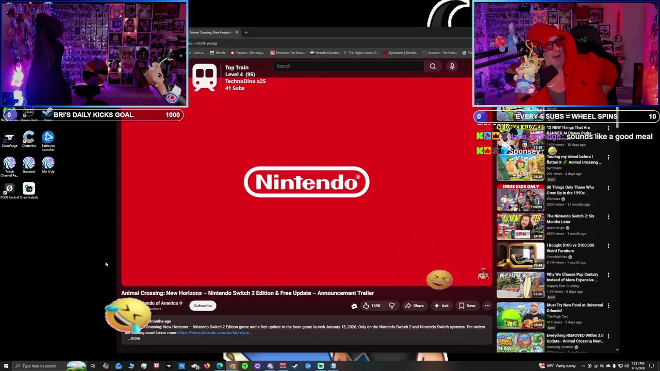Save the video to a playlist
The width and height of the screenshot is (660, 371).
tap(467, 306)
